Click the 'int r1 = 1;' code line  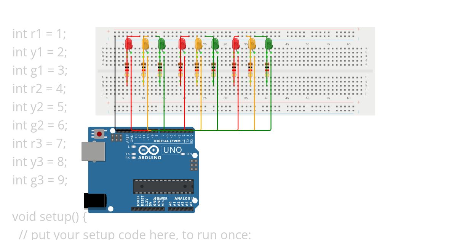[x=39, y=34]
